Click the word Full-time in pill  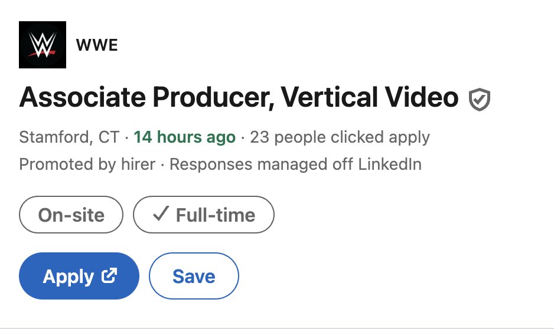click(216, 215)
